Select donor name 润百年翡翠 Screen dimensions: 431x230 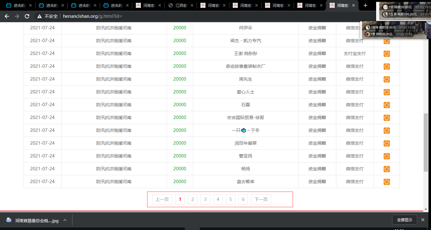click(246, 143)
